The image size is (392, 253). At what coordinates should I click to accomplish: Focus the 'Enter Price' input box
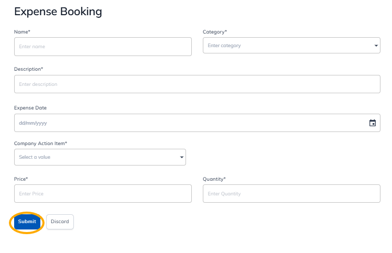coord(103,194)
